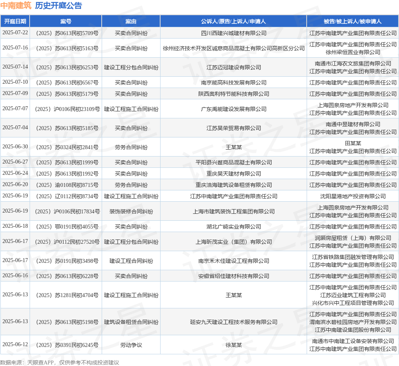Click case cause 装饰装修合同纠纷

(131, 211)
